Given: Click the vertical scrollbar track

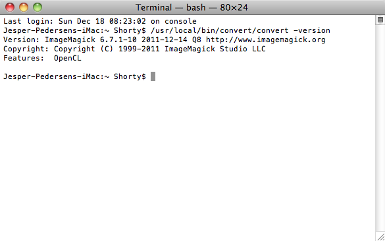Looking at the screenshot, I should click(x=380, y=128).
